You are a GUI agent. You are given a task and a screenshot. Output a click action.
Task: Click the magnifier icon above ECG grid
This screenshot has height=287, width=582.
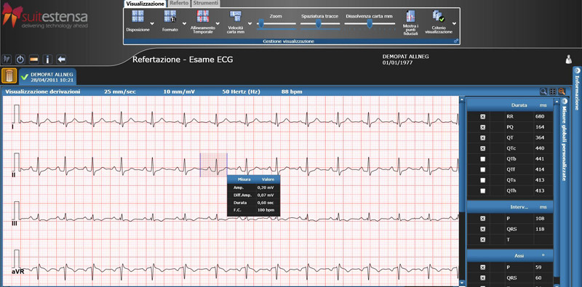click(543, 92)
